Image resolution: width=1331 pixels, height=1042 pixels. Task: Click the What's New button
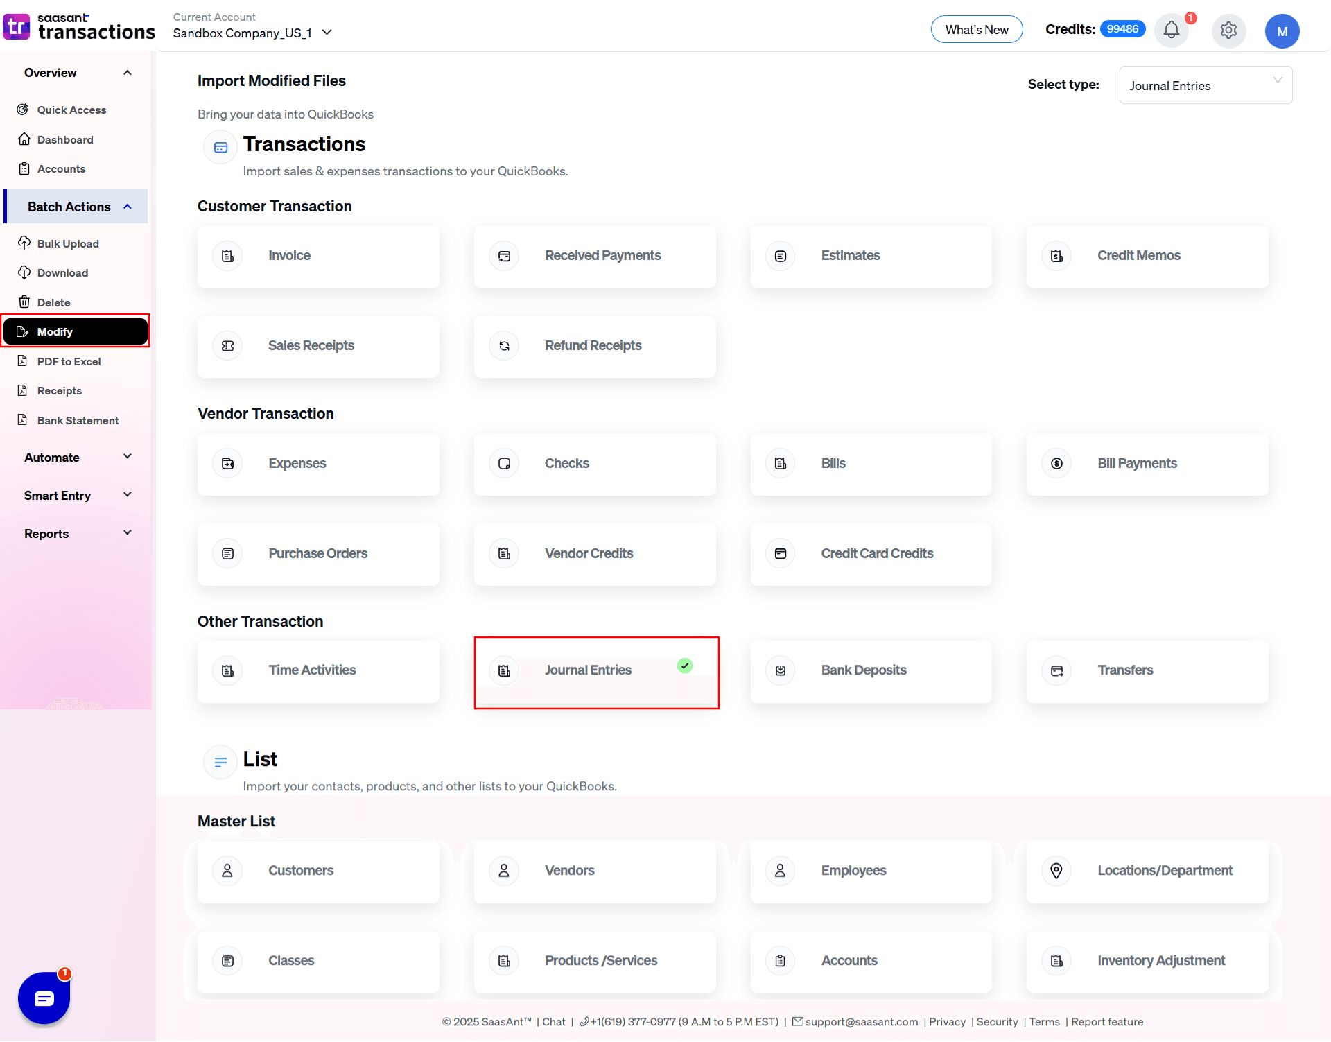977,29
